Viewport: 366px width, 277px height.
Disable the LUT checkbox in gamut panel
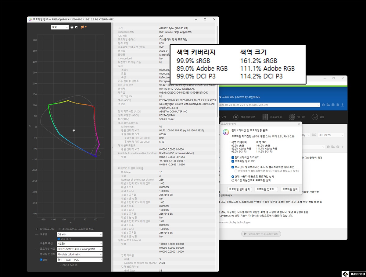[41, 260]
